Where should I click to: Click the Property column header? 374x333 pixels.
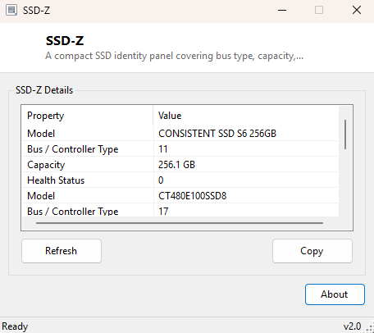[88, 116]
